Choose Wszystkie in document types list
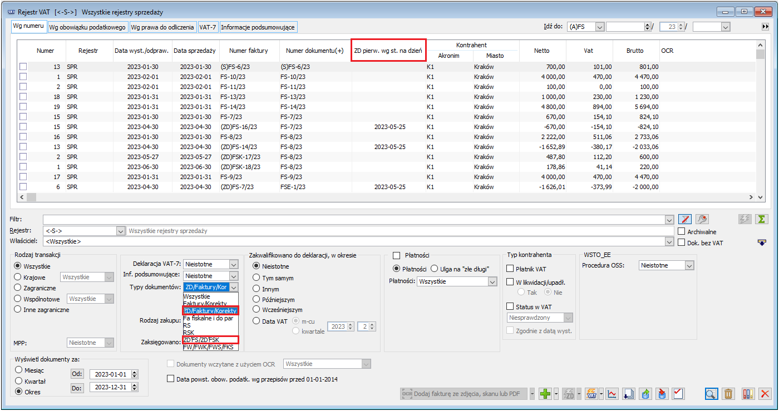Image resolution: width=779 pixels, height=411 pixels. pos(210,296)
